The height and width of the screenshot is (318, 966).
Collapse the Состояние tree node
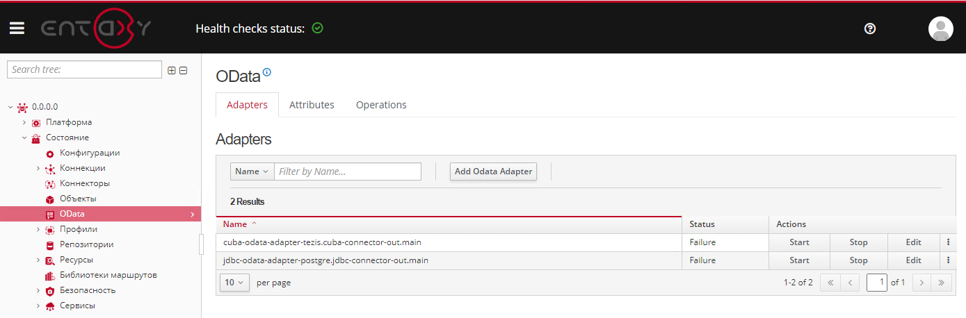(24, 137)
